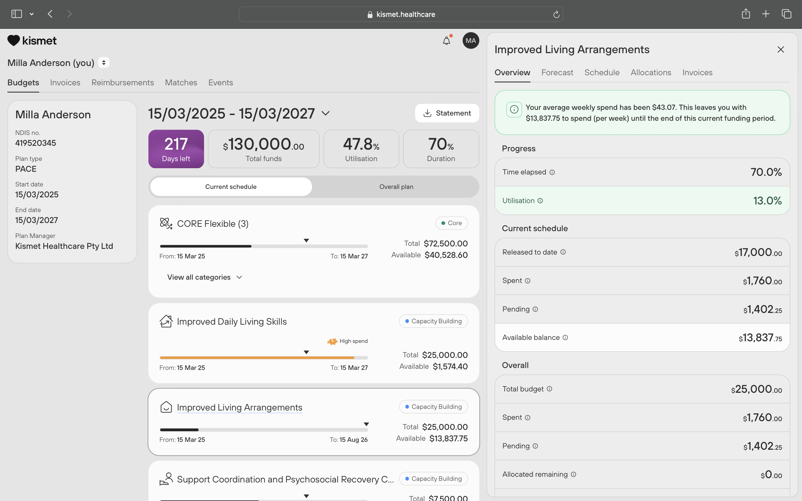This screenshot has width=802, height=501.
Task: Reload the kismet.healthcare page
Action: click(556, 14)
